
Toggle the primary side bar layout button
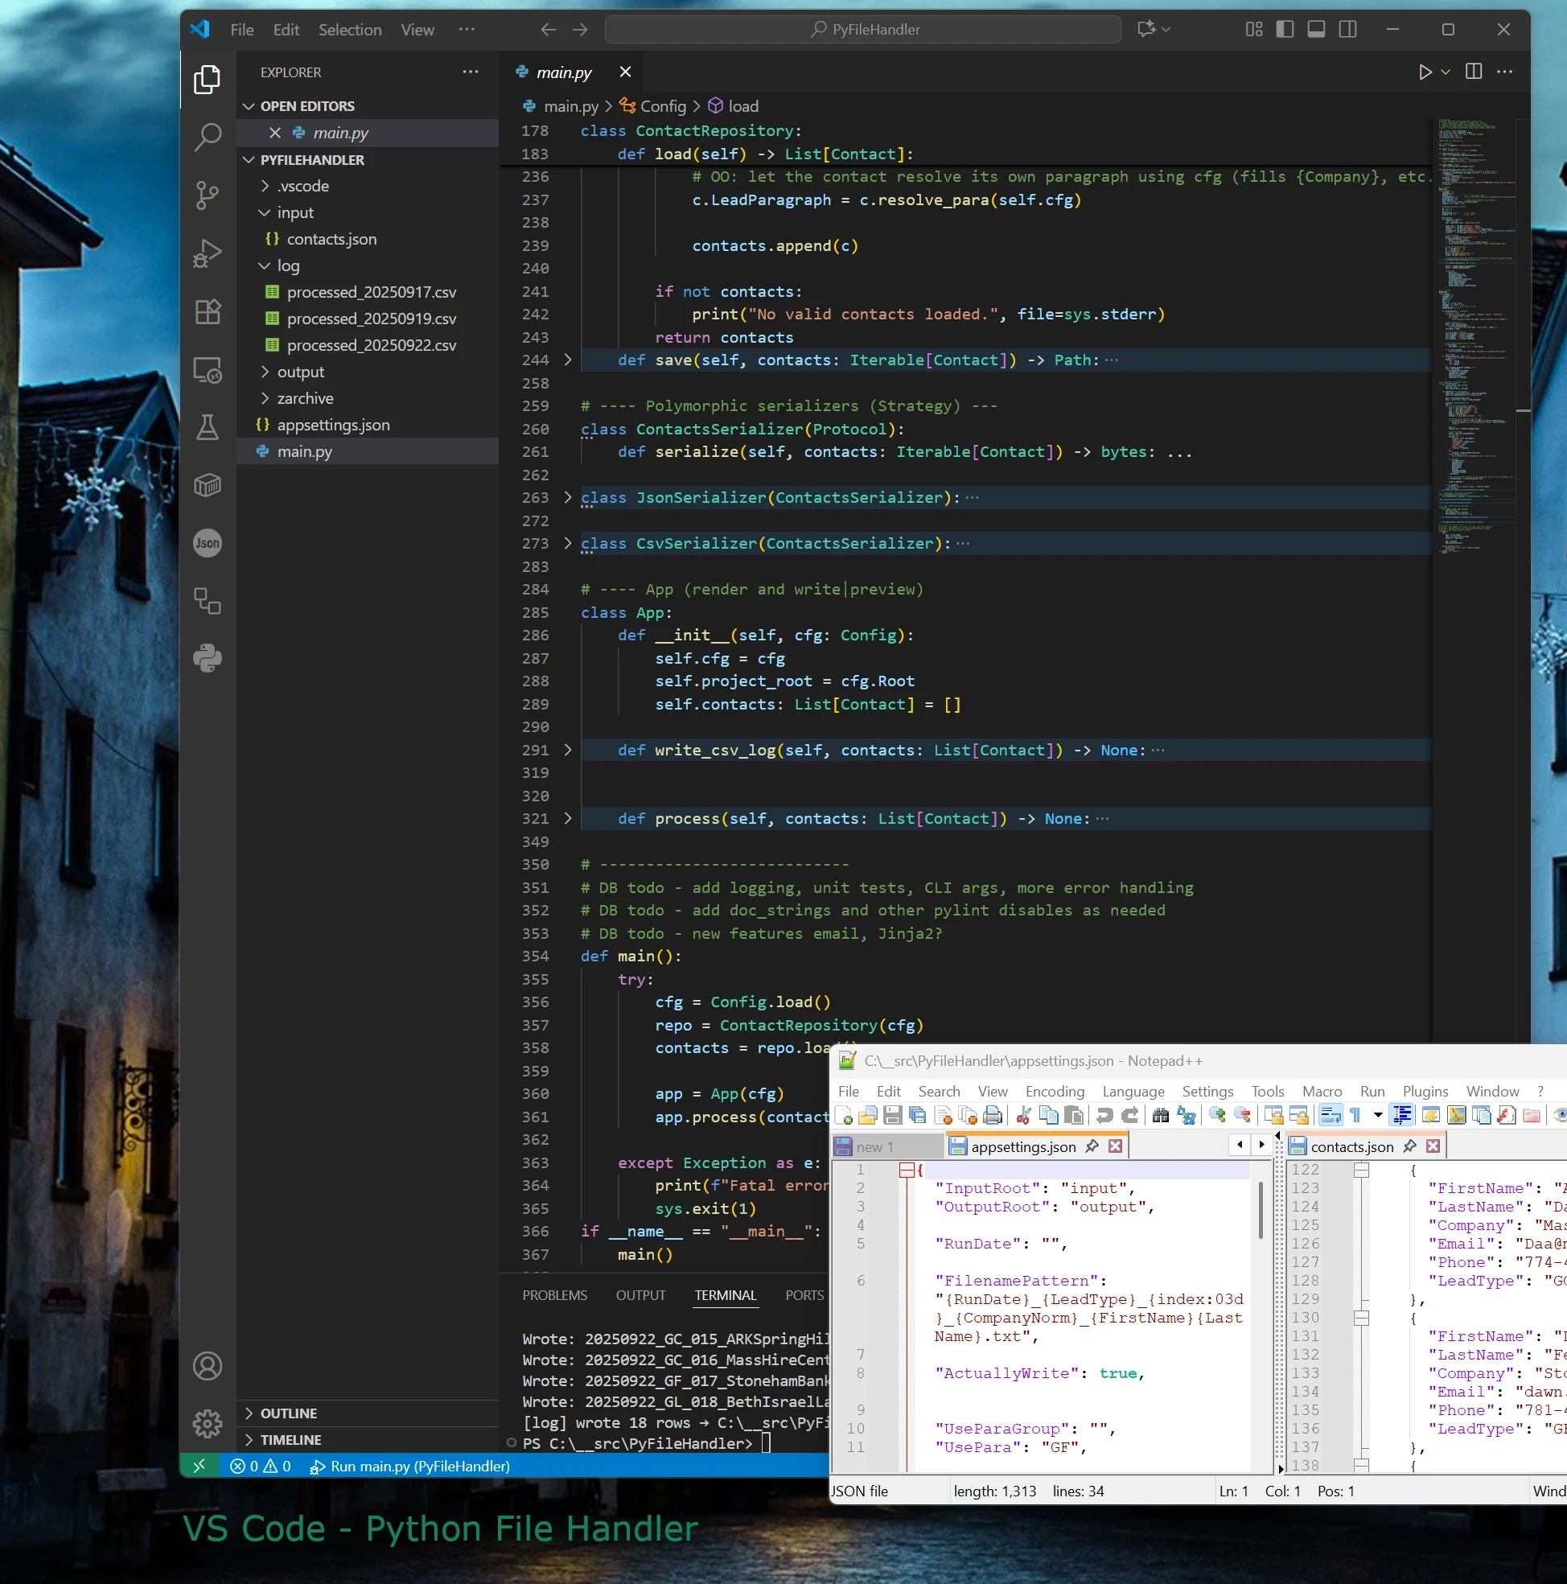[x=1285, y=30]
